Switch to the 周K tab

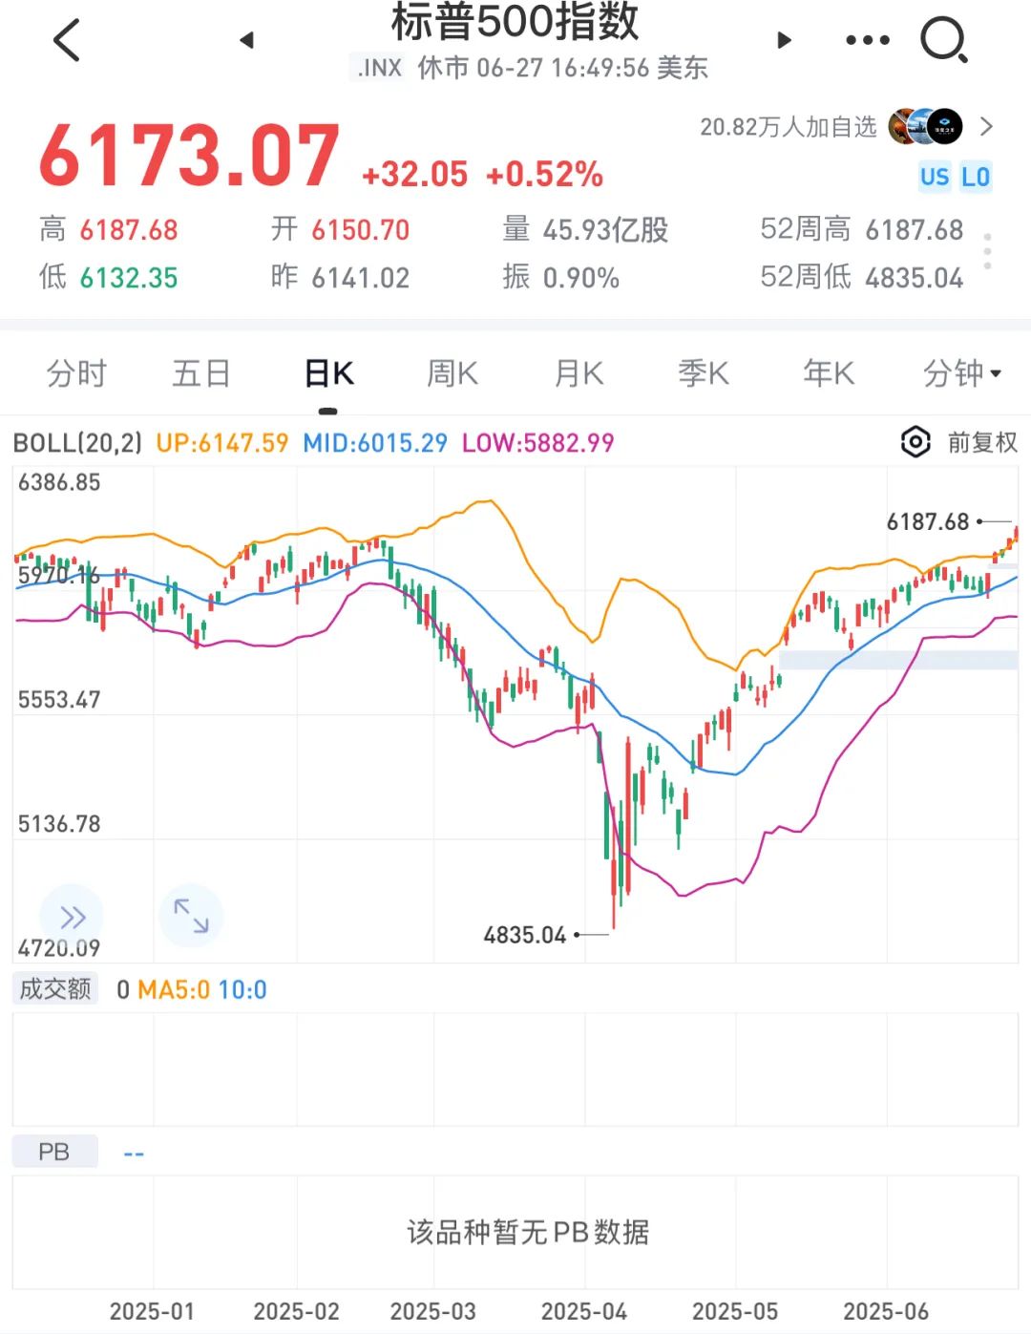click(452, 373)
